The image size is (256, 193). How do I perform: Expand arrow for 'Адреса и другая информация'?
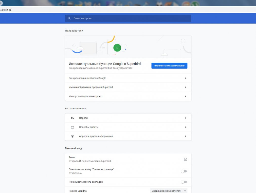click(186, 136)
